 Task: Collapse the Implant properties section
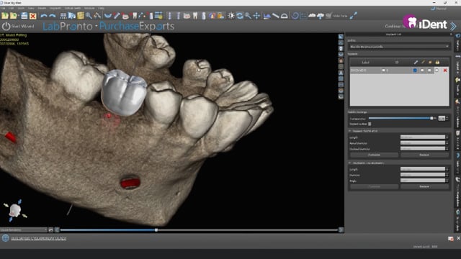point(350,131)
